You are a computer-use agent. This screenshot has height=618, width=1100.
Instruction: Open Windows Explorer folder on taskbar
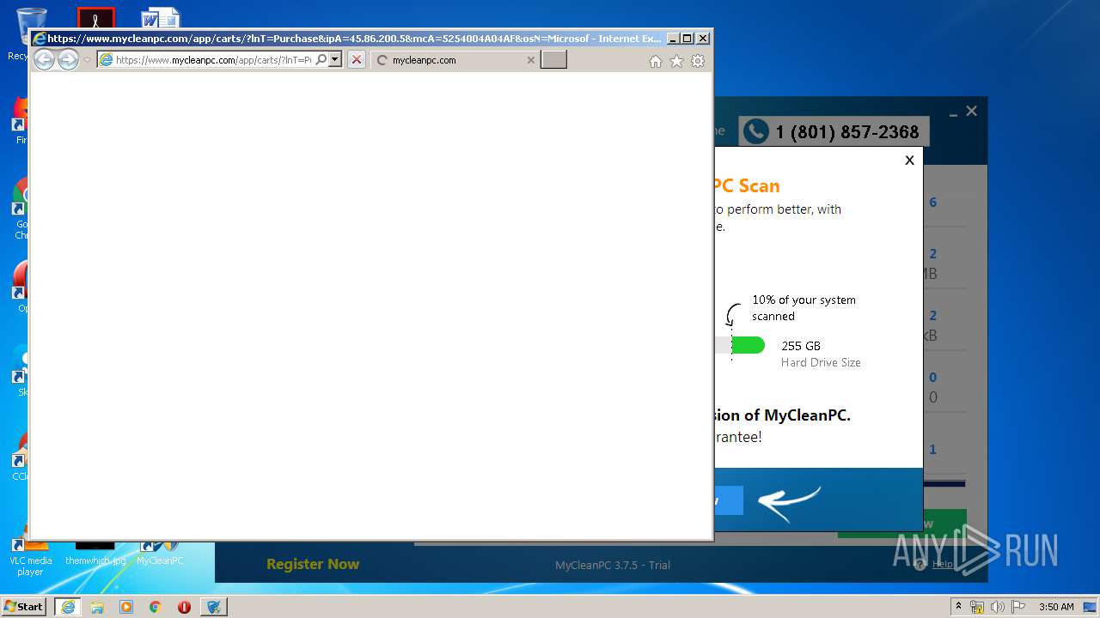click(97, 607)
